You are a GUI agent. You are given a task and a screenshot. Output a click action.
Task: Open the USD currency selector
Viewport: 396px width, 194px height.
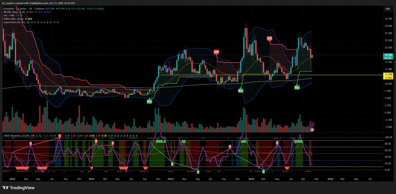click(387, 9)
